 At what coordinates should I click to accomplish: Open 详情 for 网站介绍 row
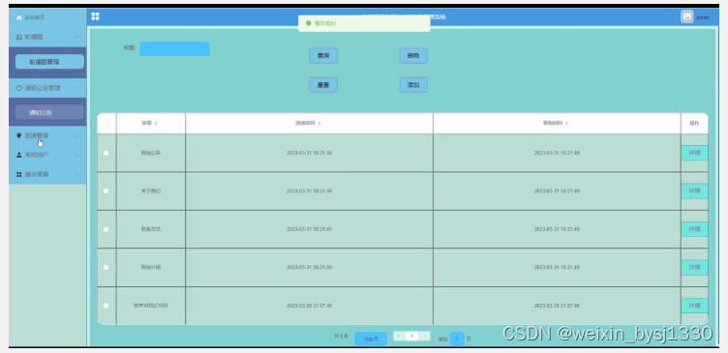tap(694, 267)
